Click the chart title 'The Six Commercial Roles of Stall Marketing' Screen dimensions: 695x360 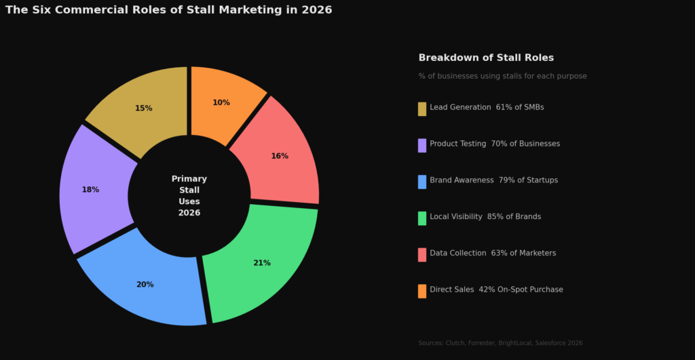(x=169, y=9)
